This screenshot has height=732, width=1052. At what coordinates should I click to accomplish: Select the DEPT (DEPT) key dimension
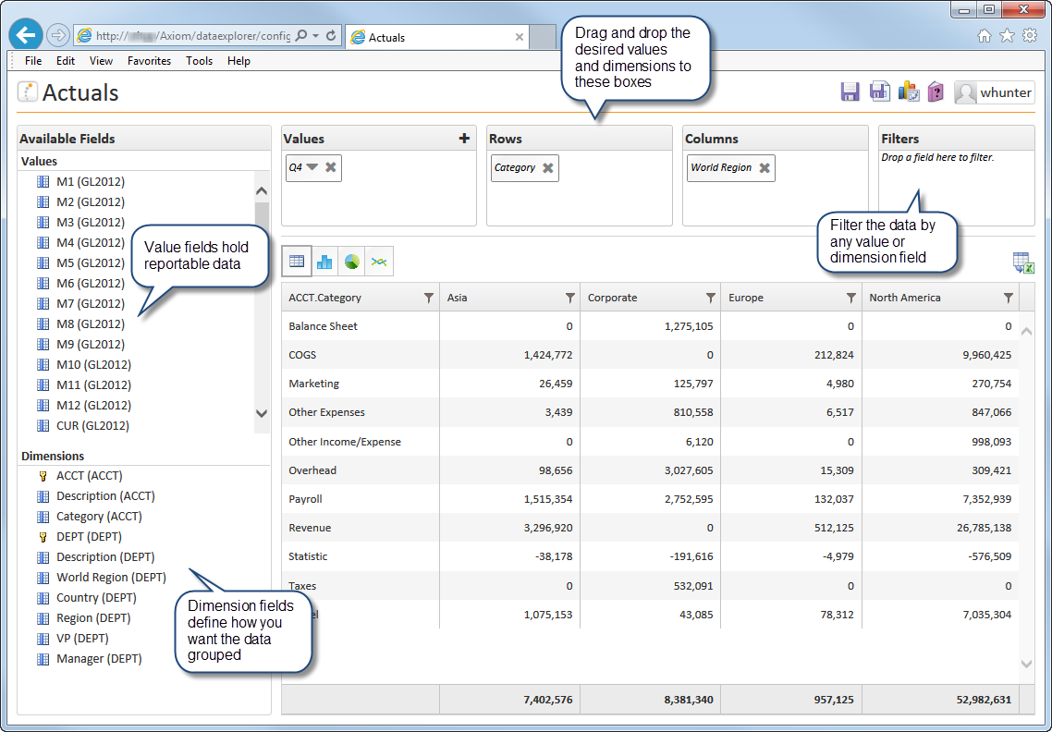click(x=80, y=537)
